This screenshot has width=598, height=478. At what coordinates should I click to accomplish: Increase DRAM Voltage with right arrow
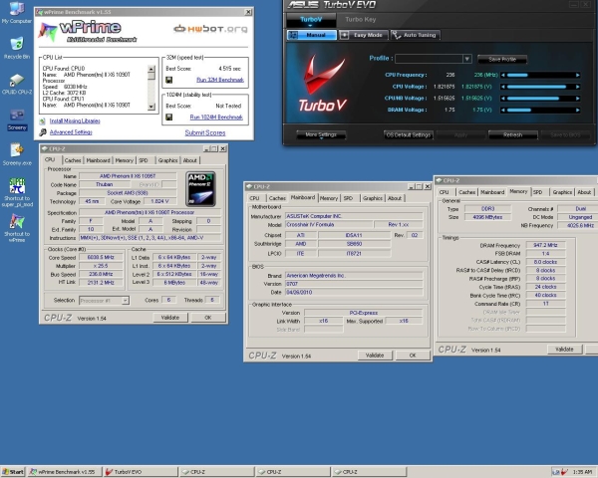[x=578, y=111]
